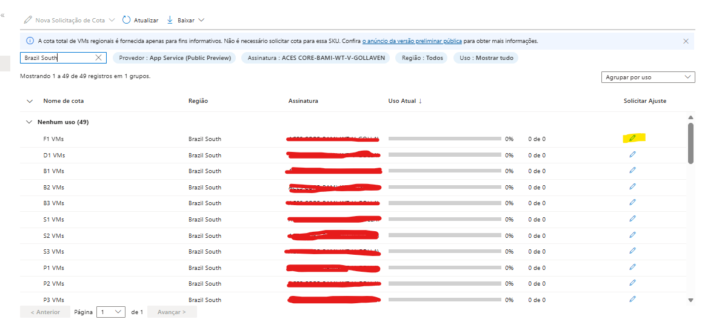Click the usage bar for F1 VMs
This screenshot has height=325, width=702.
444,139
